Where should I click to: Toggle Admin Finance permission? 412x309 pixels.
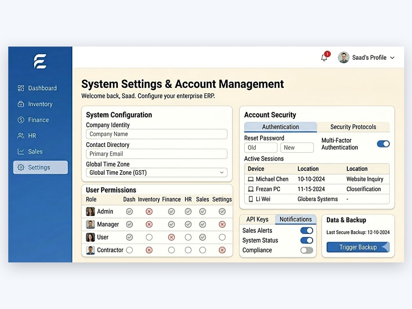171,211
